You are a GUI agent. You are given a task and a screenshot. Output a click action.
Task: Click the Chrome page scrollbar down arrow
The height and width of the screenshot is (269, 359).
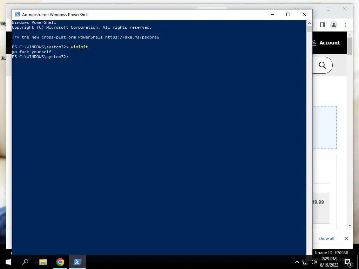click(x=350, y=226)
